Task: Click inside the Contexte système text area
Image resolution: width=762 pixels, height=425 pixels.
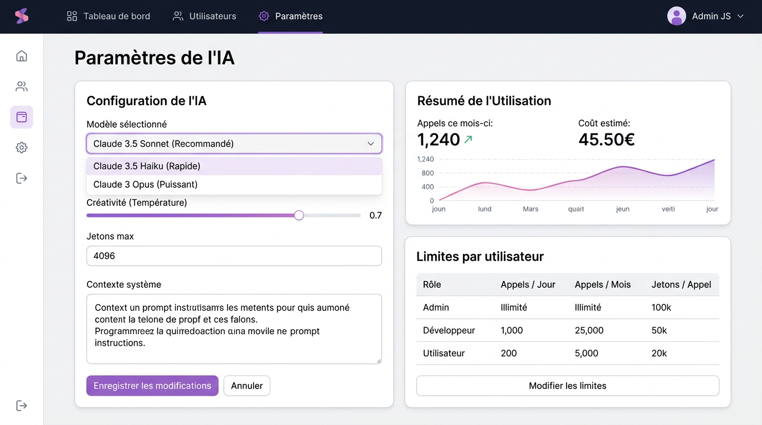Action: pyautogui.click(x=234, y=329)
